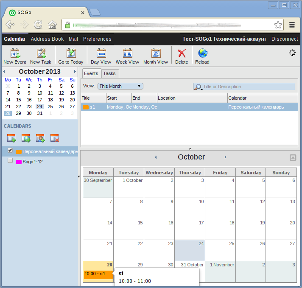
Task: Open the View 'This Month' dropdown
Action: pyautogui.click(x=120, y=86)
